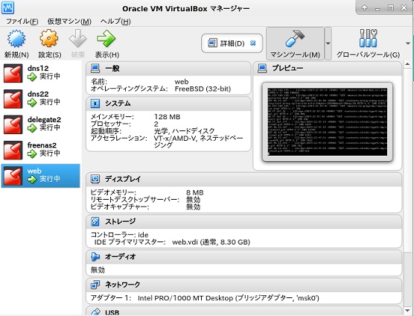Open Audio (オーディオ) section header link
The image size is (414, 316).
[x=120, y=256]
